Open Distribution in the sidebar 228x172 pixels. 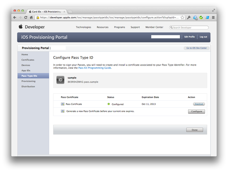(x=28, y=86)
